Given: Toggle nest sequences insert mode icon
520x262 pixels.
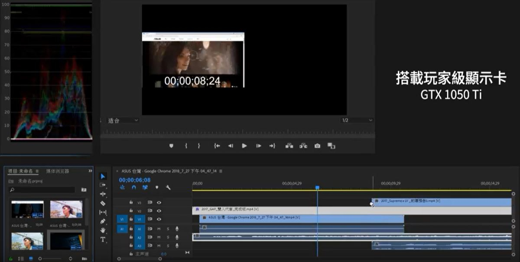Looking at the screenshot, I should click(122, 188).
